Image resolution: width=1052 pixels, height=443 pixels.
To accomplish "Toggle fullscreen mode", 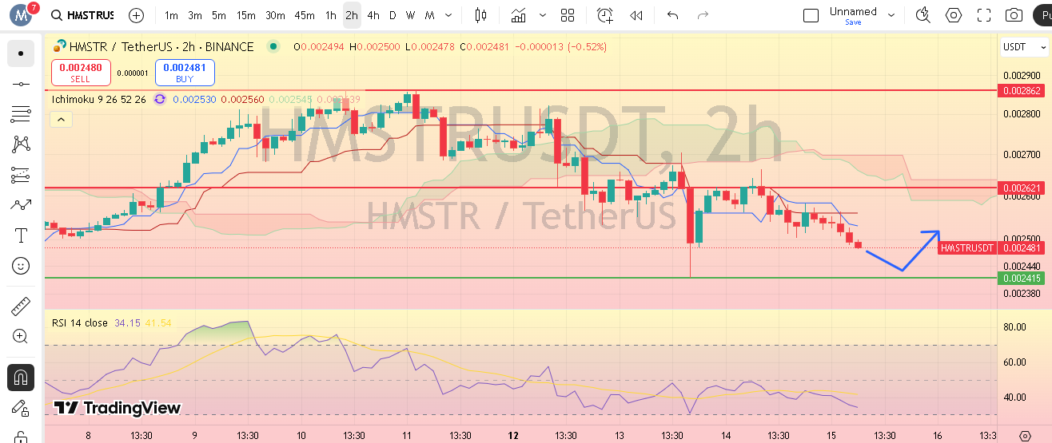I will [x=984, y=15].
